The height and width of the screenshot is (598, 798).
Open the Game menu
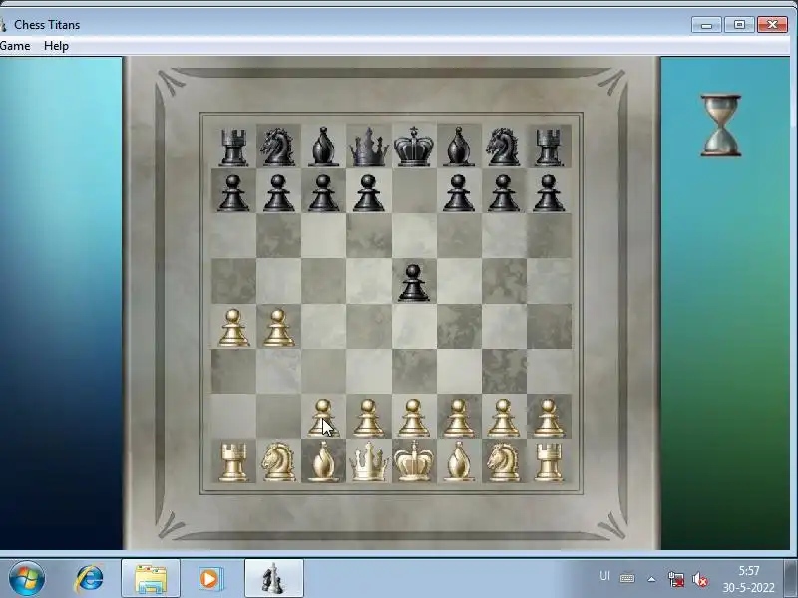tap(15, 46)
